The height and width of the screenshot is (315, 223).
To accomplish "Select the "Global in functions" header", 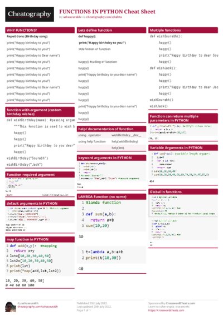I will [x=183, y=191].
